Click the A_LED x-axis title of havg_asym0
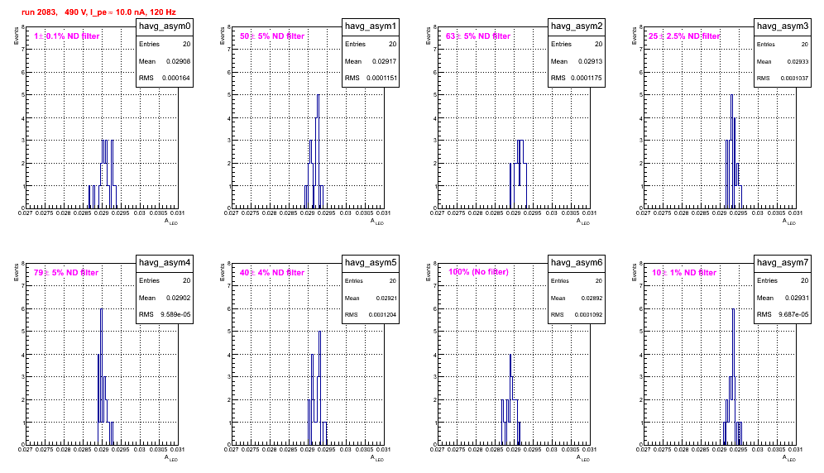Screen dimensions: 824x473 pos(171,222)
